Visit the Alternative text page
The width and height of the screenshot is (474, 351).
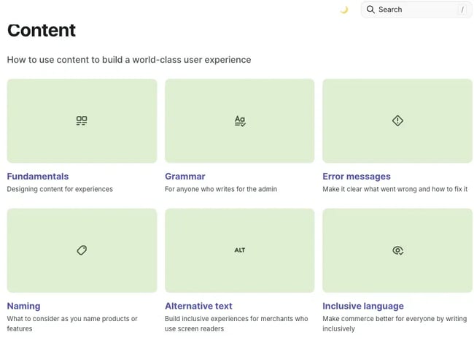(x=198, y=306)
